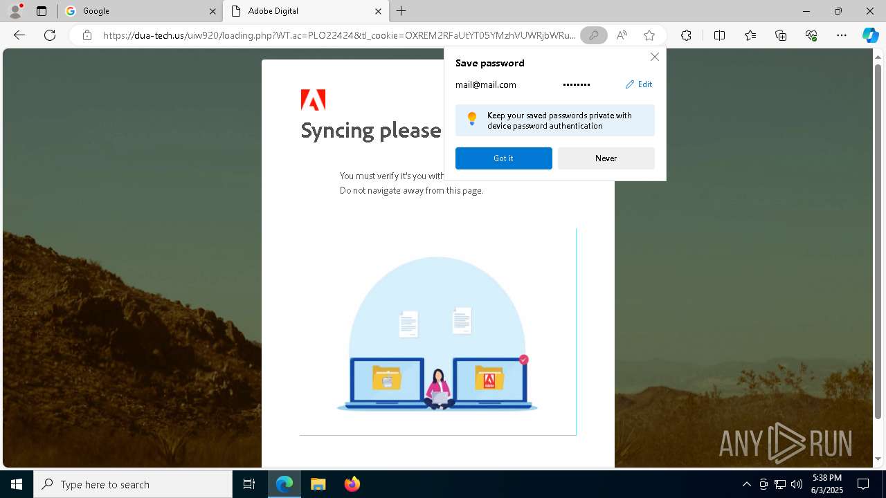The image size is (886, 498).
Task: Add this page to favorites star
Action: [x=649, y=35]
